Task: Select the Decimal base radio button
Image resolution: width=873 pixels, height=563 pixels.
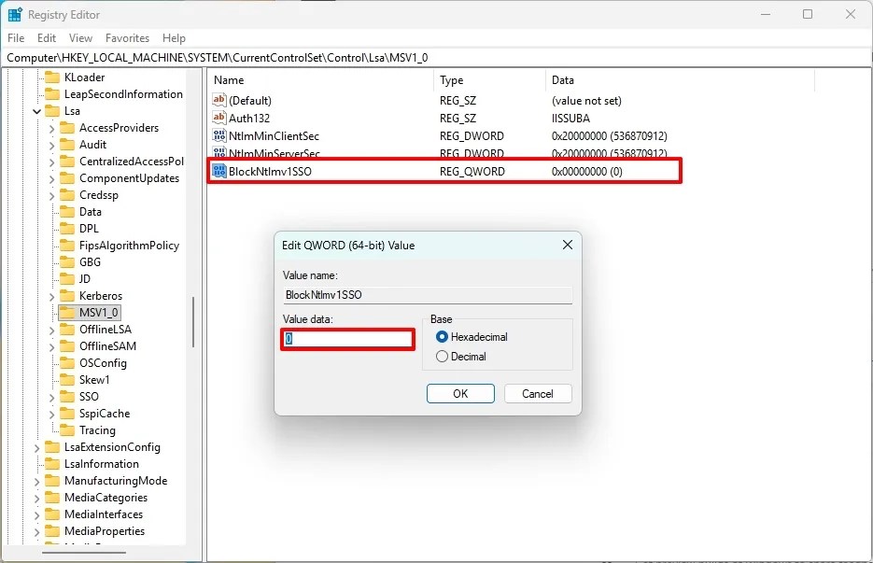Action: (x=442, y=357)
